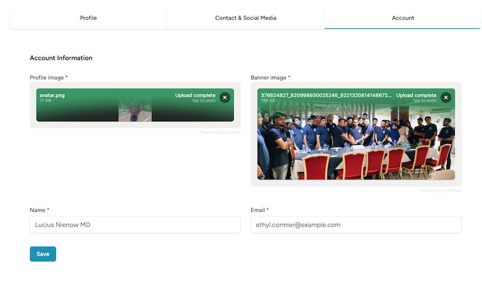Screen dimensions: 482x281
Task: Click the avatar.png file name label
Action: click(52, 95)
